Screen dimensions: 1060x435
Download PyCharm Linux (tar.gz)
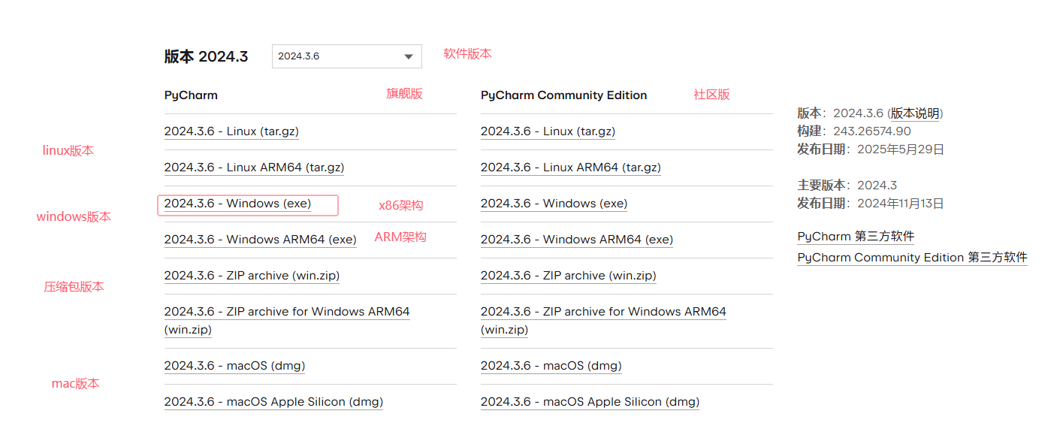[x=231, y=131]
